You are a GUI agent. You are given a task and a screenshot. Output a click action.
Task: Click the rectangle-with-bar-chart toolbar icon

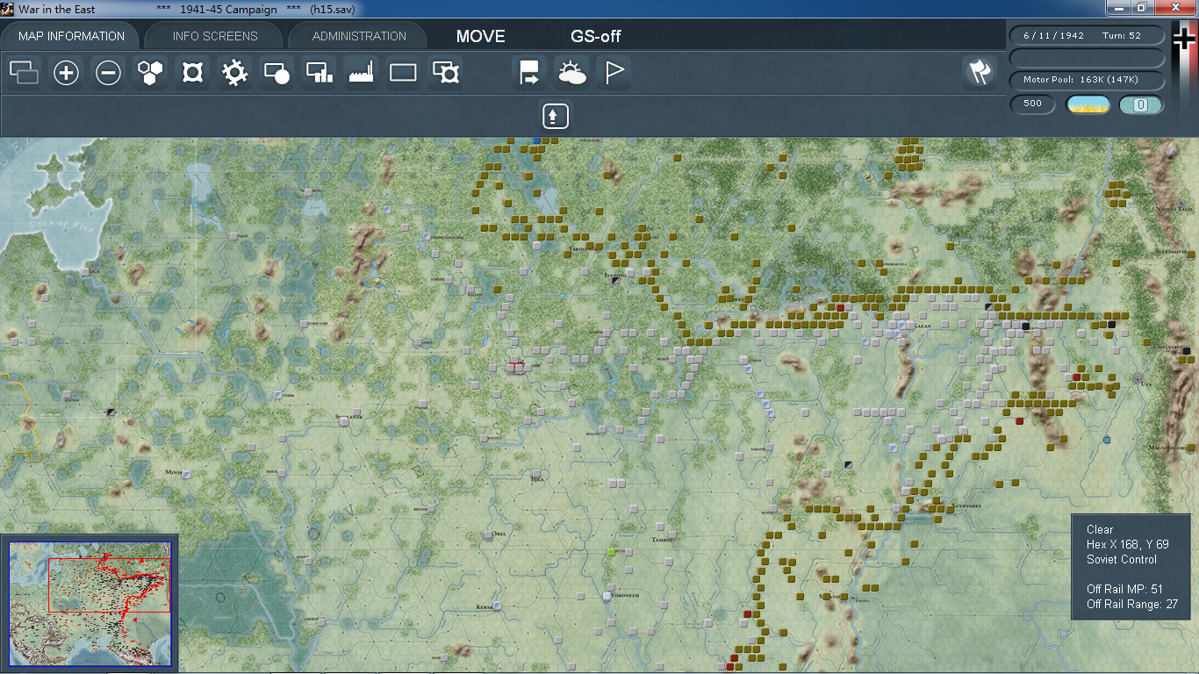pos(319,73)
